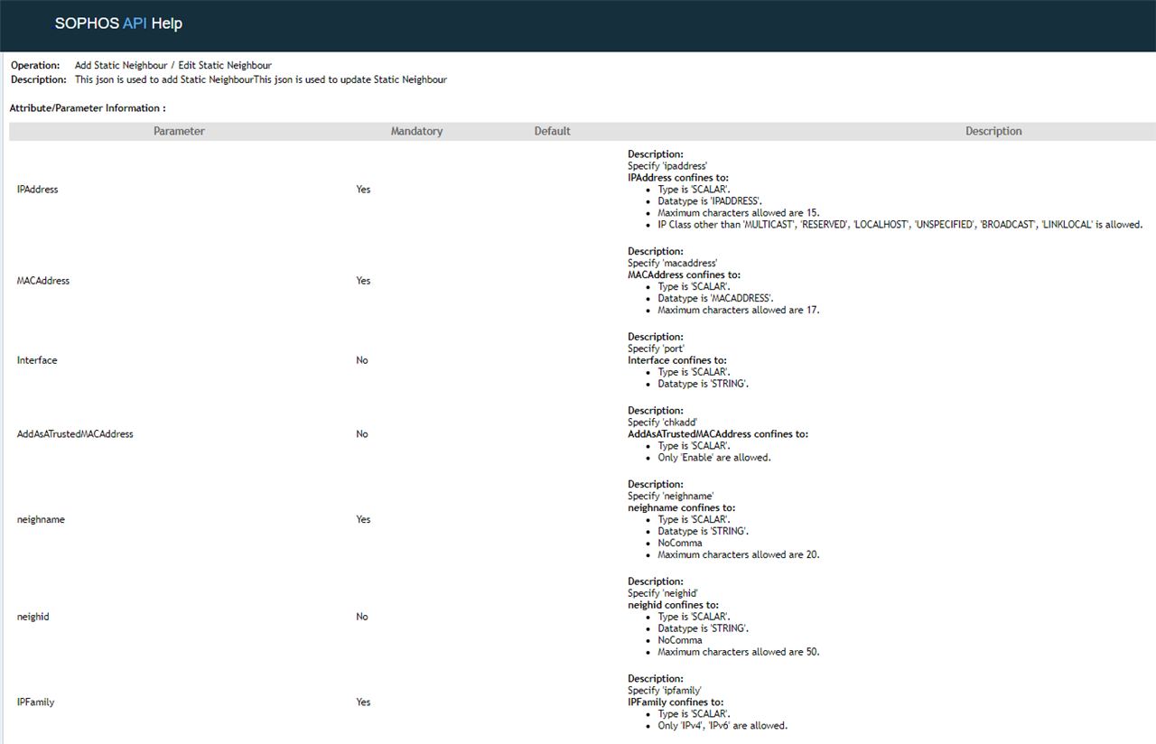Click No in the Interface row
The width and height of the screenshot is (1156, 744).
tap(362, 360)
